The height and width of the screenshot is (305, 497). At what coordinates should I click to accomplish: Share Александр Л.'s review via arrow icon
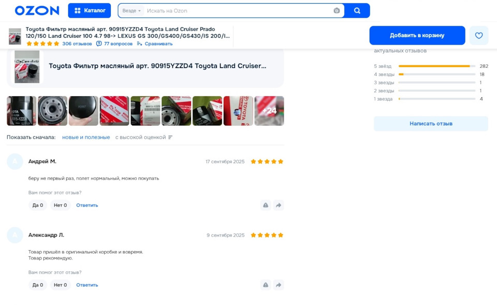[x=279, y=285]
